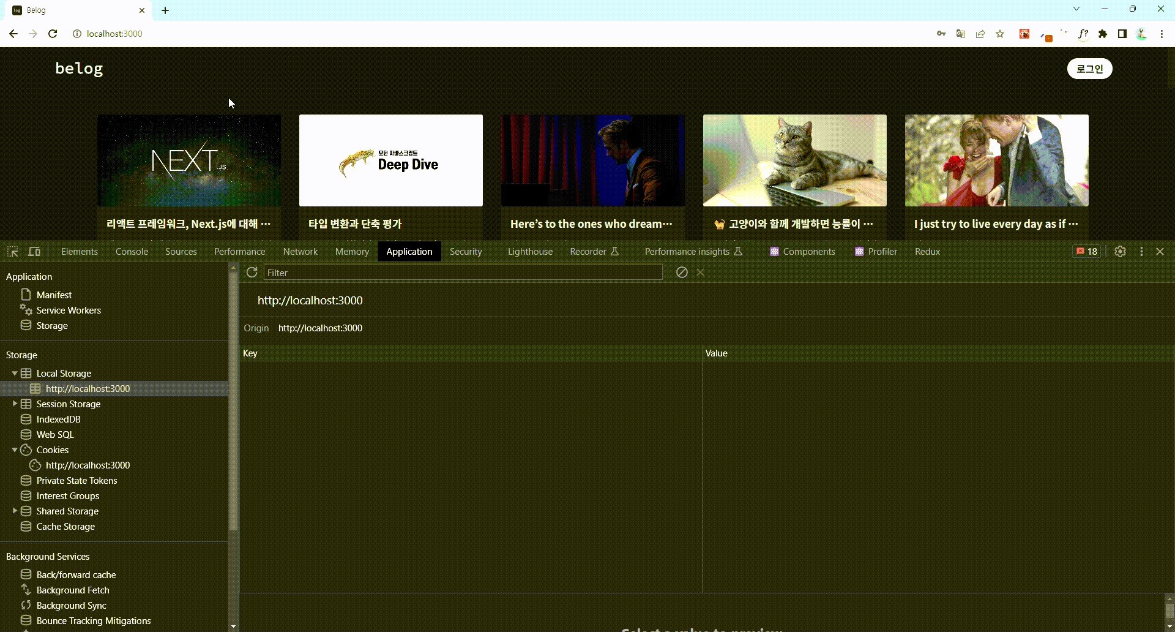This screenshot has height=632, width=1175.
Task: Open DevTools more options menu
Action: 1141,252
